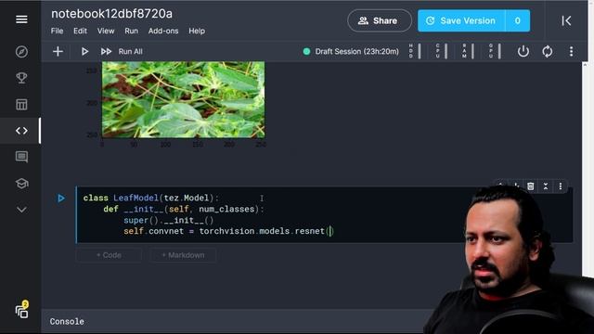
Task: Click the power session icon
Action: tap(523, 51)
